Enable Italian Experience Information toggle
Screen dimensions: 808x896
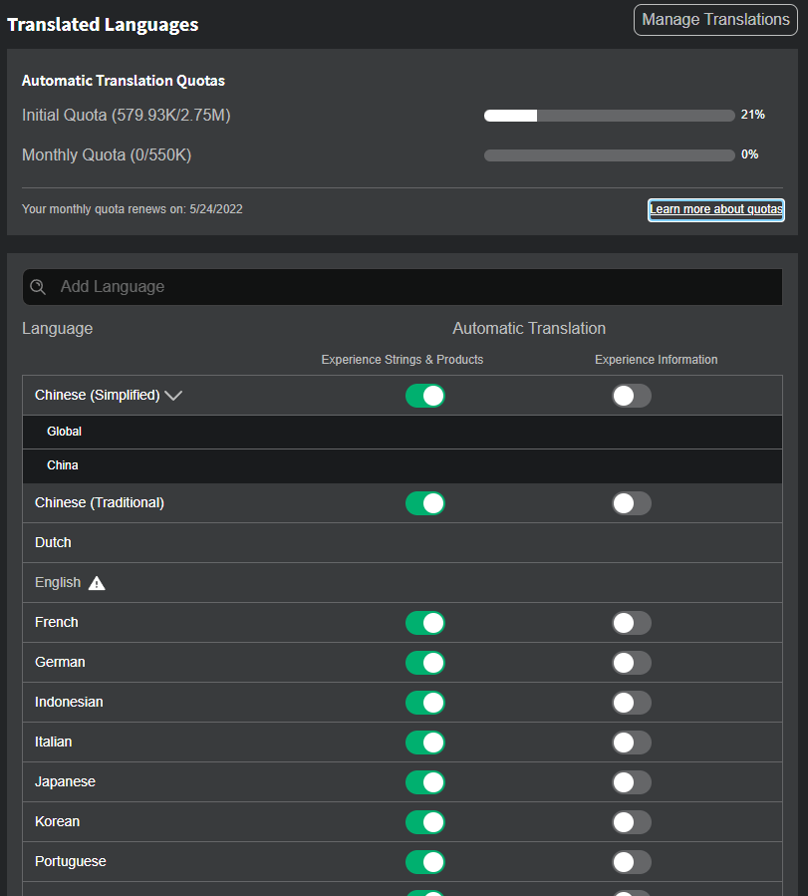pos(631,743)
